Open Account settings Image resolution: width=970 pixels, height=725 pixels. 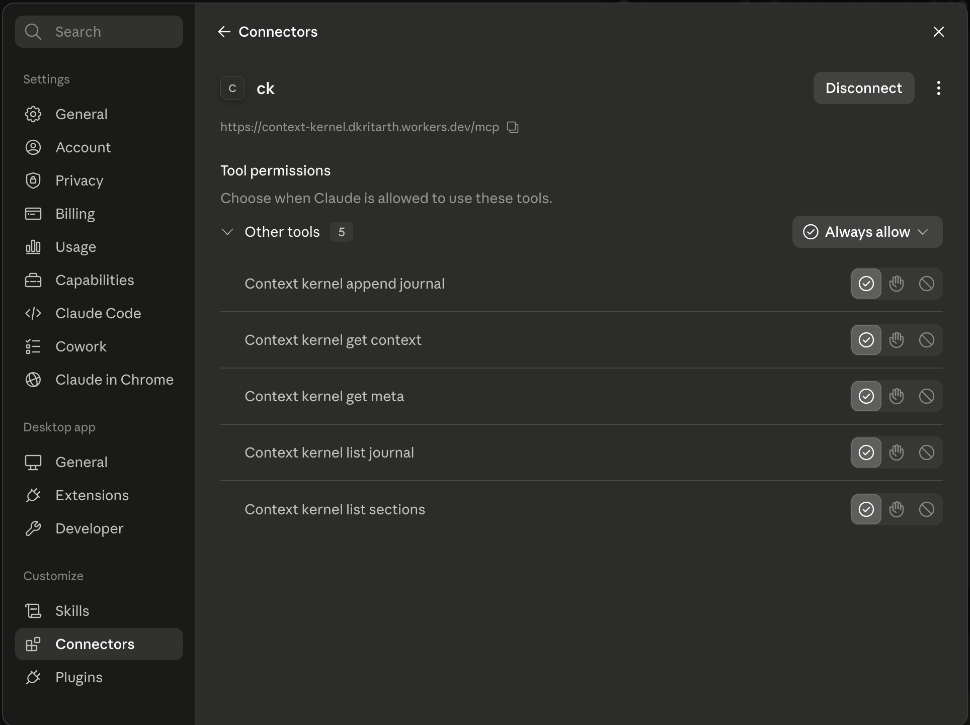(x=99, y=147)
